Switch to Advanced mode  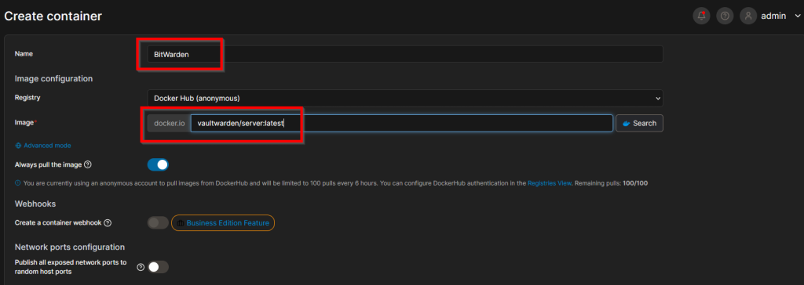click(47, 146)
